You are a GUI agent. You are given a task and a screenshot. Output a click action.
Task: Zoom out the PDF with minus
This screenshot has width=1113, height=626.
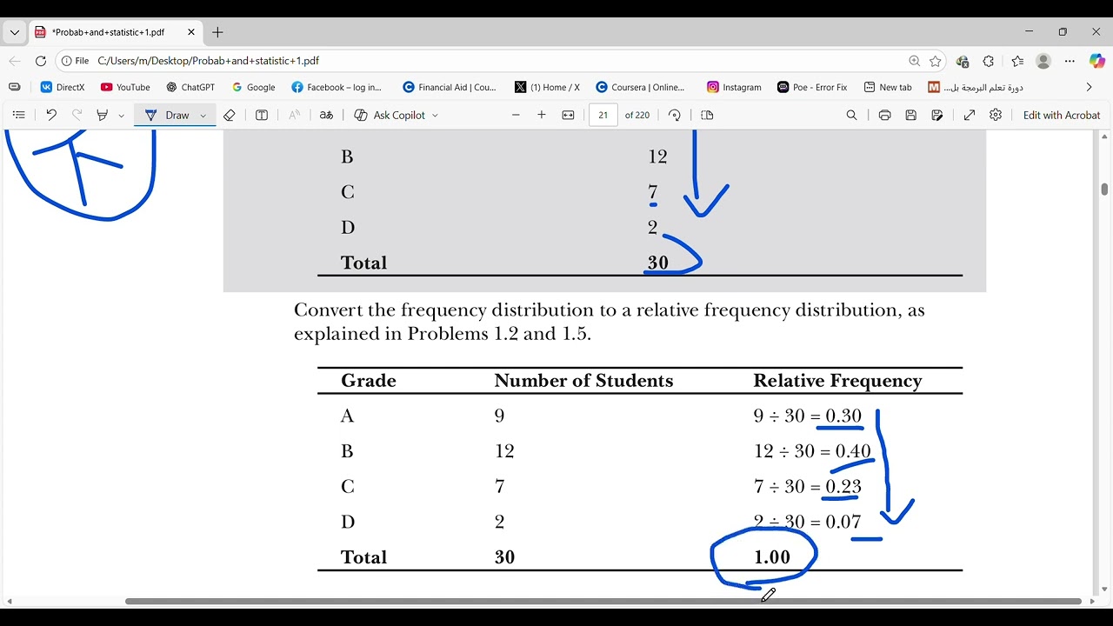(516, 115)
